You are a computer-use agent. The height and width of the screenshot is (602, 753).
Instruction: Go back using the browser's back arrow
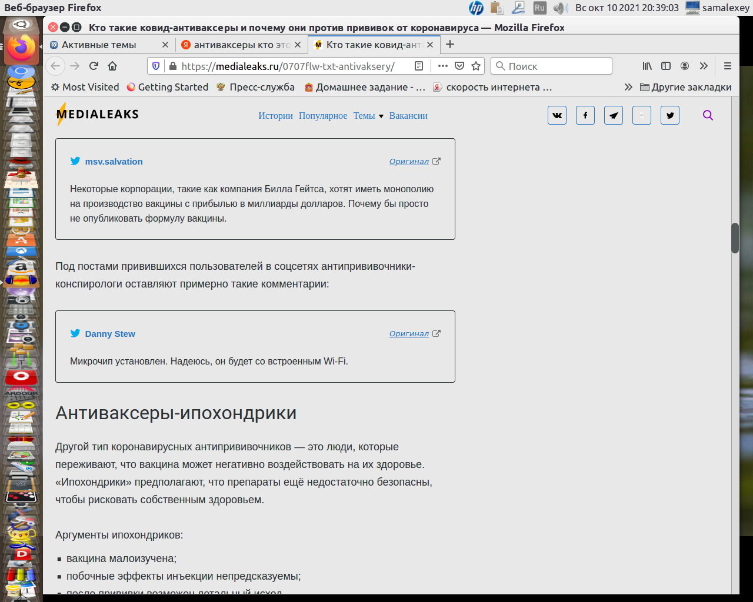coord(55,66)
